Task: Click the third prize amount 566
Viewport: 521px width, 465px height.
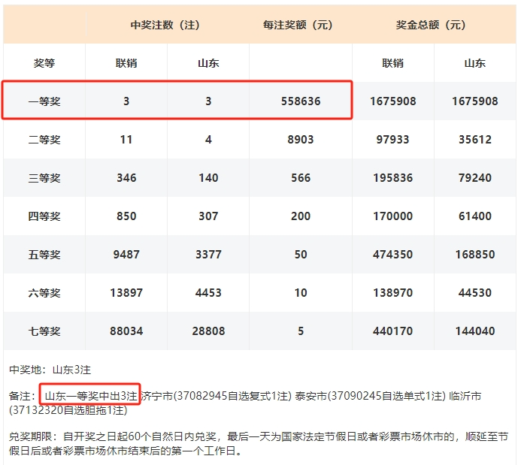Action: [301, 178]
